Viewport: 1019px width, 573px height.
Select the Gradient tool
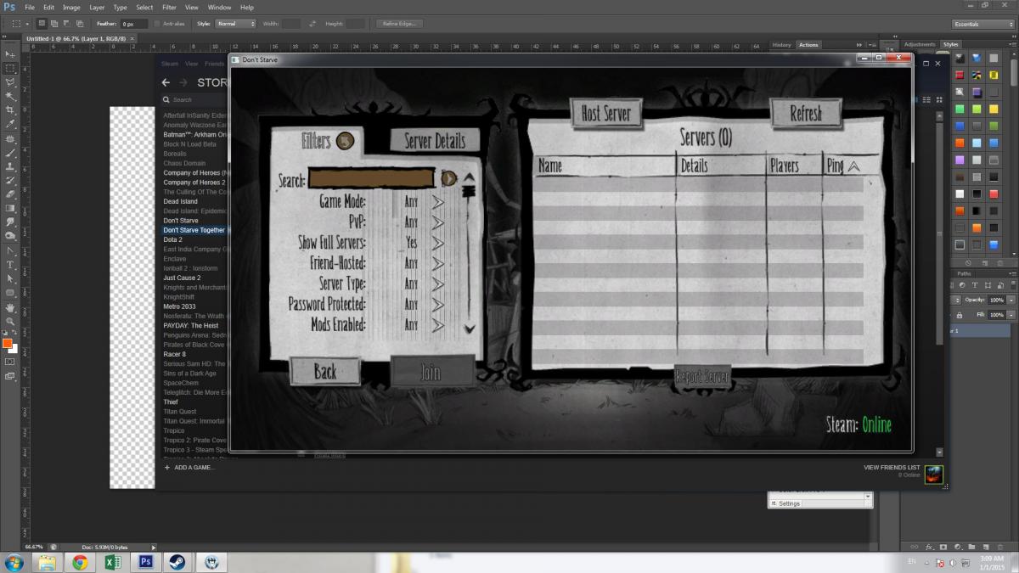point(10,208)
